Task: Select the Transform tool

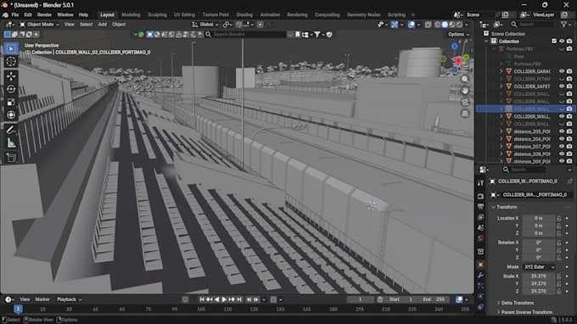Action: click(11, 115)
